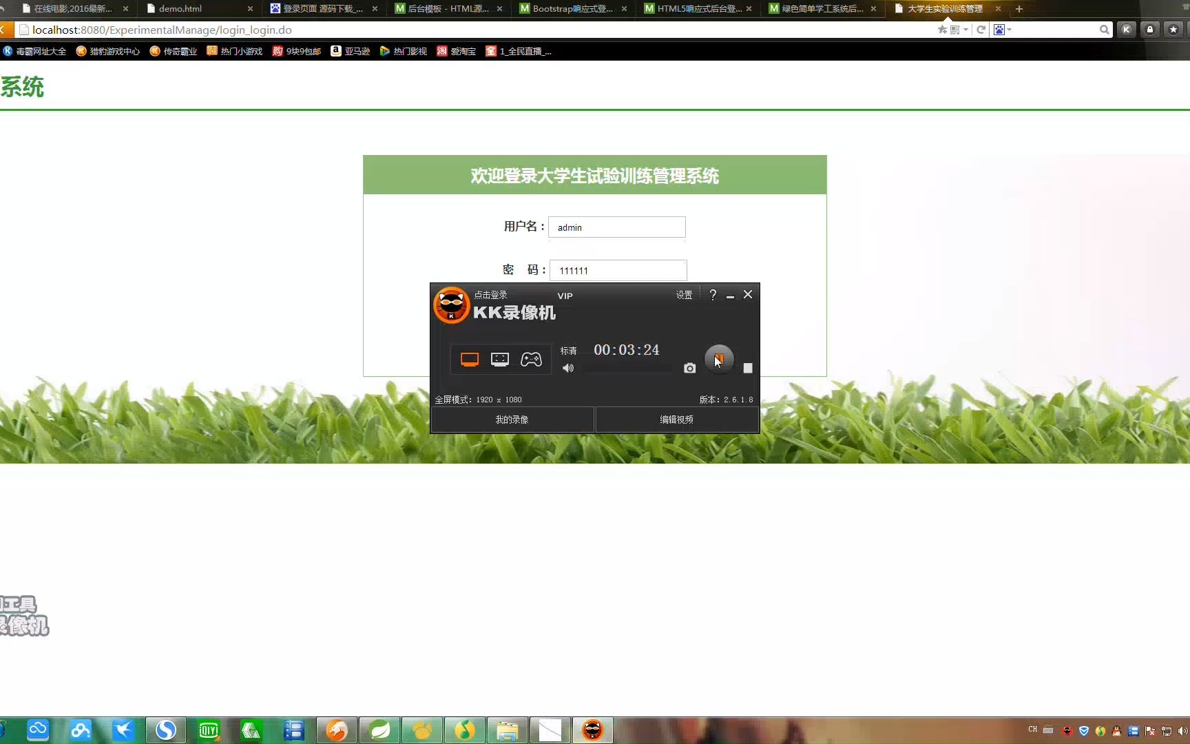This screenshot has width=1190, height=744.
Task: Click the 用户名 input containing admin
Action: click(x=616, y=227)
